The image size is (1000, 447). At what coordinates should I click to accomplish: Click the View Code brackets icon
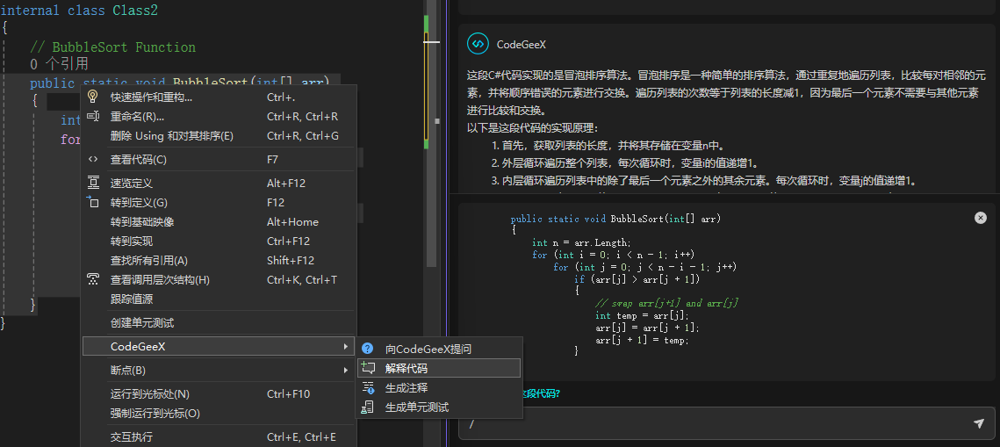(93, 160)
